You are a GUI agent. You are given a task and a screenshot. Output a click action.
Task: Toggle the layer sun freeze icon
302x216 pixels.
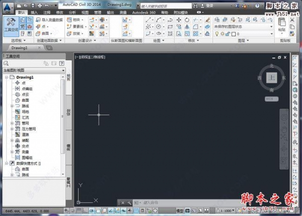tap(222, 34)
